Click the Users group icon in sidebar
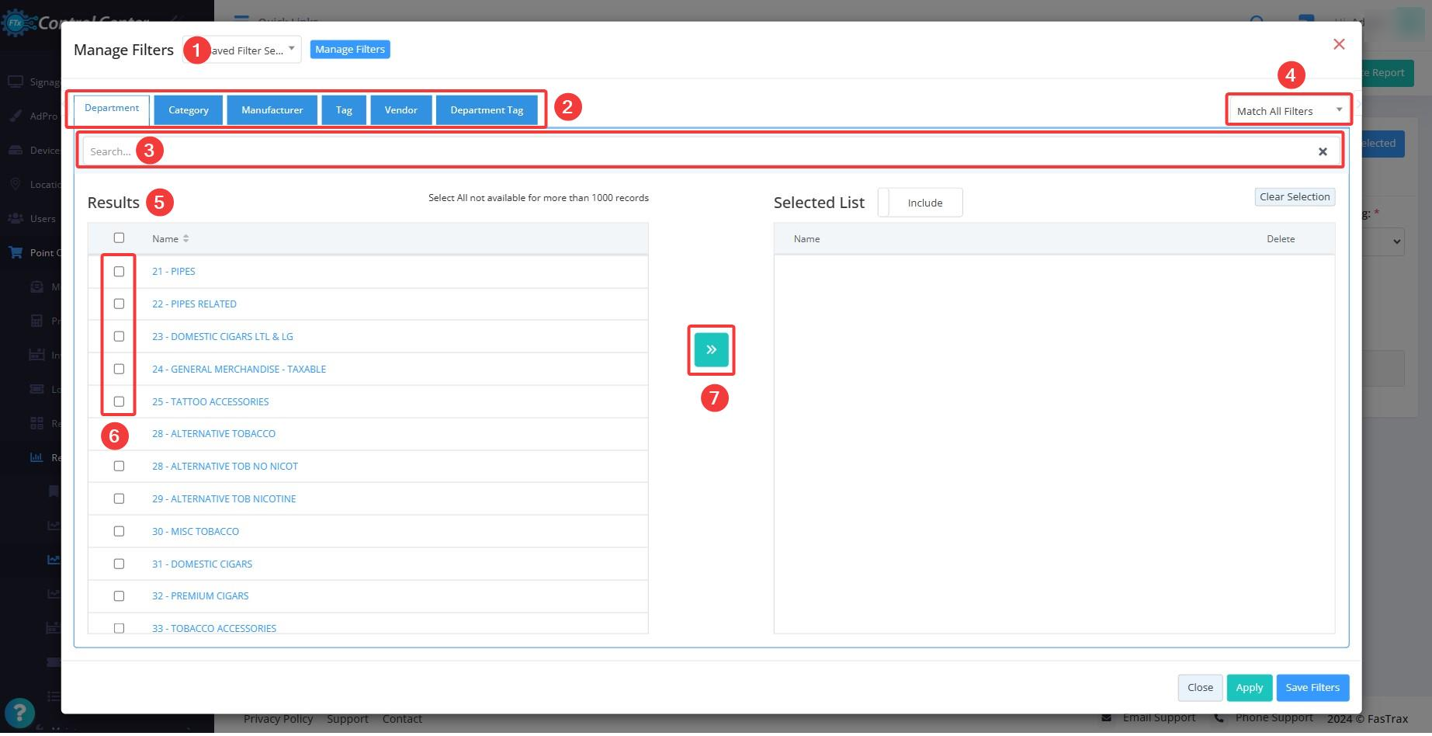The width and height of the screenshot is (1432, 736). tap(16, 218)
